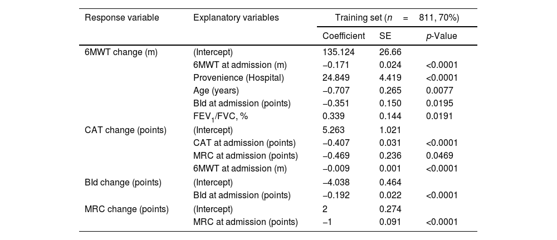The image size is (557, 240).
Task: Select the "CAT at admission (points)" cell
Action: (244, 143)
